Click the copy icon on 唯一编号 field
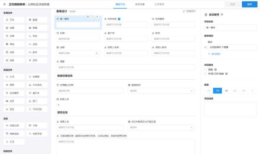 click(92, 17)
